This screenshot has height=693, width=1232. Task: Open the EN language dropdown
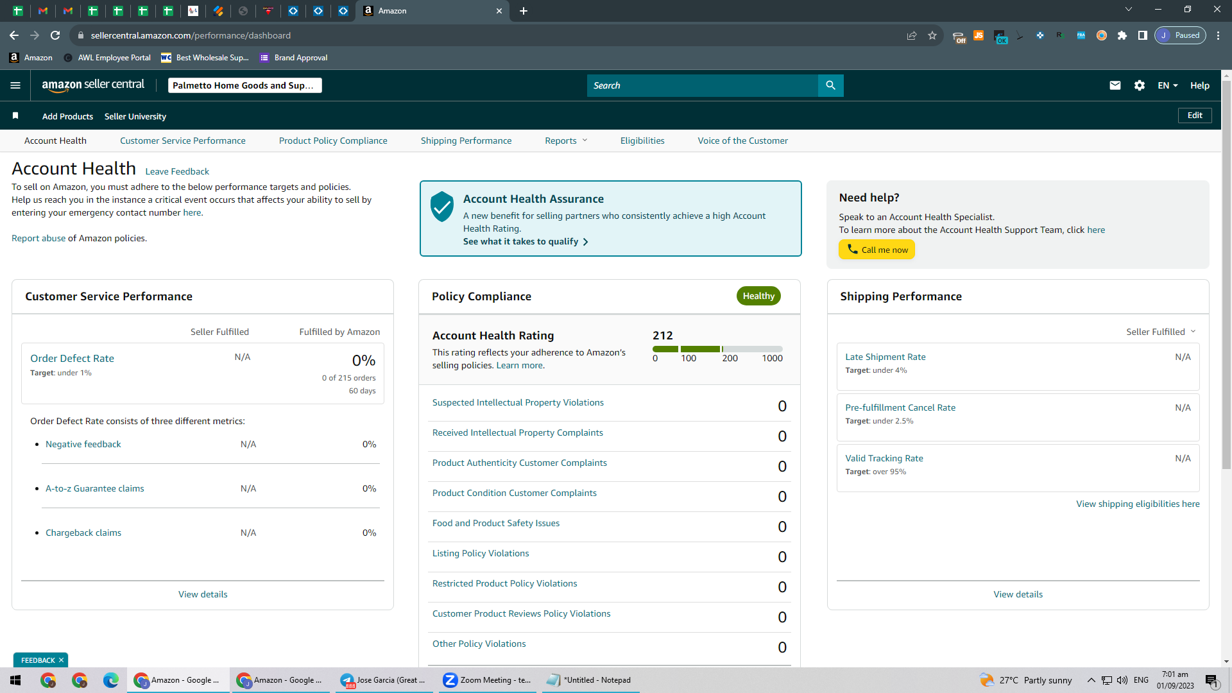pos(1168,85)
